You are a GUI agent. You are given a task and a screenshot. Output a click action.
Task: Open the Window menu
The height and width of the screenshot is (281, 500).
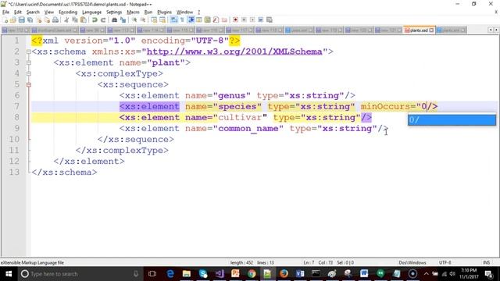point(184,12)
